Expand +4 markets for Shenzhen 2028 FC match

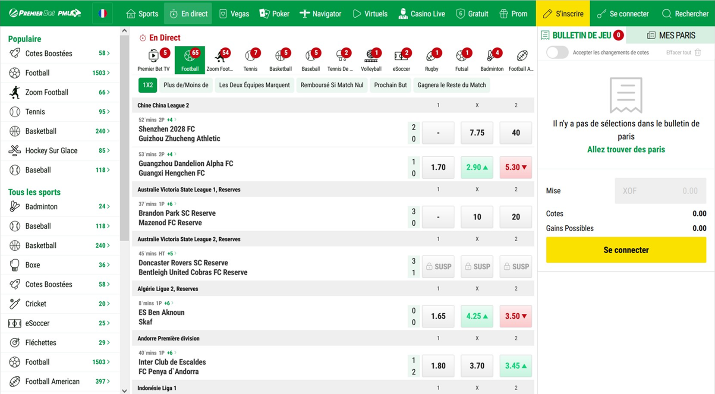click(x=172, y=120)
